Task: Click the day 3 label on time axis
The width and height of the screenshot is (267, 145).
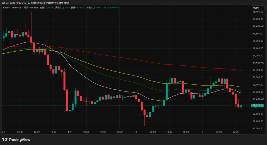Action: pos(202,132)
